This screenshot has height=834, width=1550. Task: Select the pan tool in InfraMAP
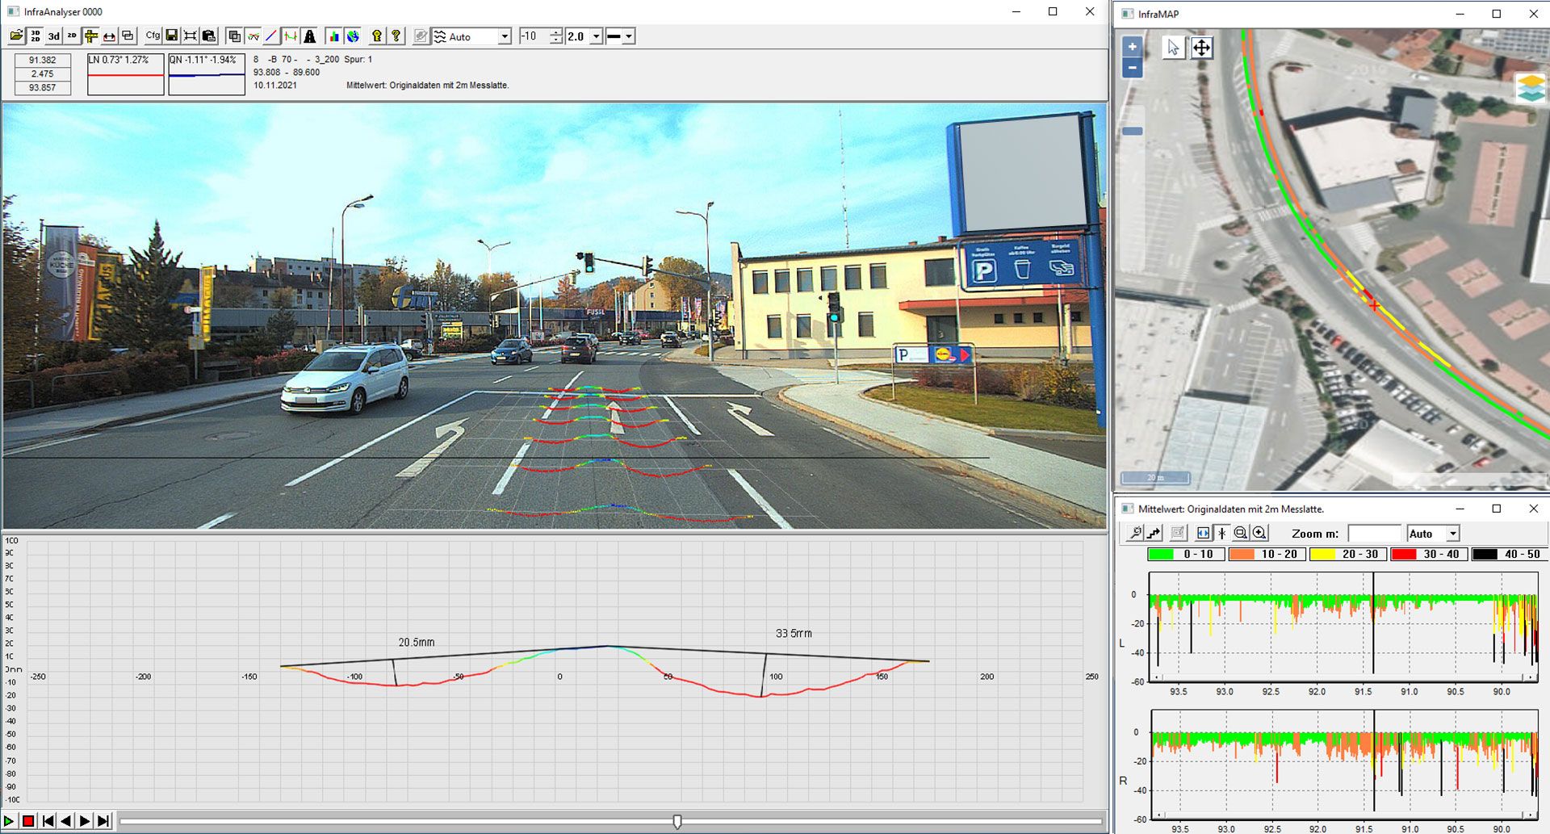1201,48
